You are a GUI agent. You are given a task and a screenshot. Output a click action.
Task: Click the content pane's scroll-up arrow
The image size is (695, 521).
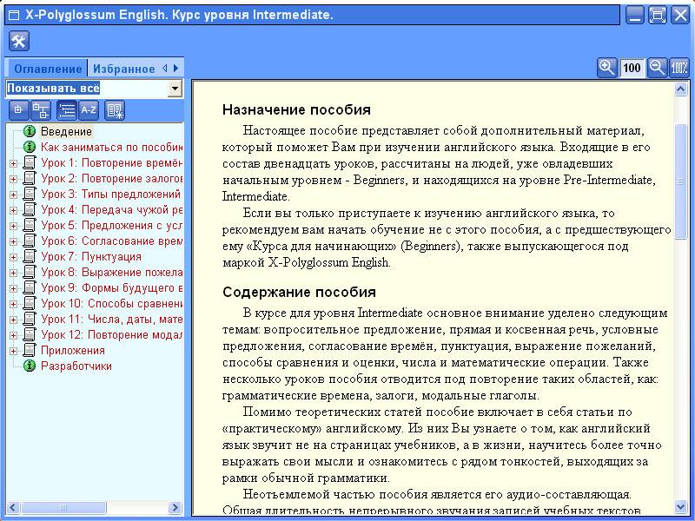680,89
